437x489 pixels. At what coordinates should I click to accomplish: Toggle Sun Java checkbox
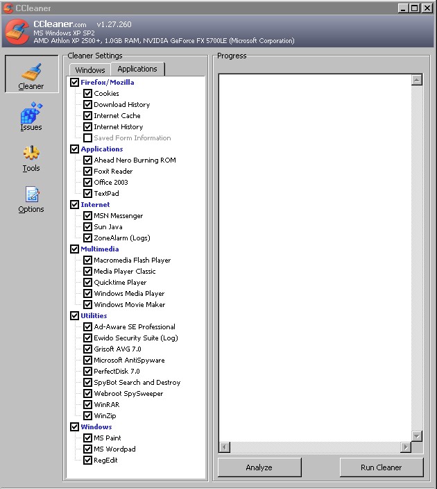pyautogui.click(x=87, y=226)
